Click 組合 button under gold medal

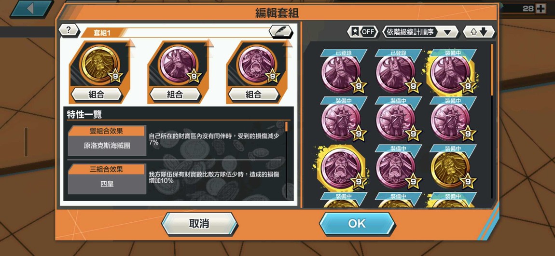[97, 94]
